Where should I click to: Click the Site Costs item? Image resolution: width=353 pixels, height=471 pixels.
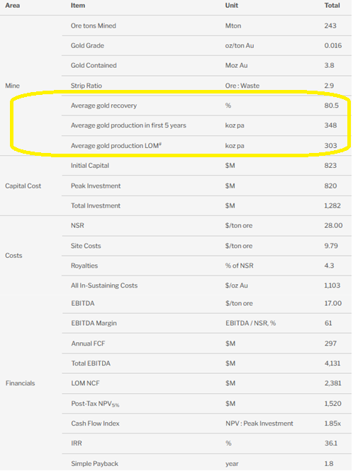pos(86,246)
